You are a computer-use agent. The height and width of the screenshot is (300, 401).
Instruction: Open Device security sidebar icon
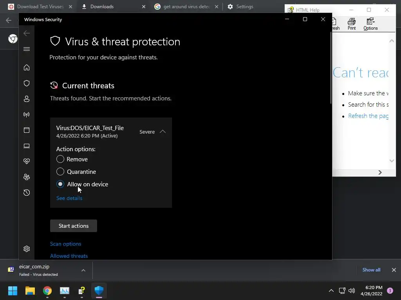point(27,146)
